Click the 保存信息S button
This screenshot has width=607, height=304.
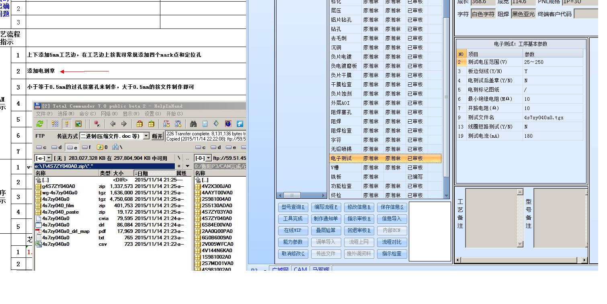pyautogui.click(x=392, y=207)
